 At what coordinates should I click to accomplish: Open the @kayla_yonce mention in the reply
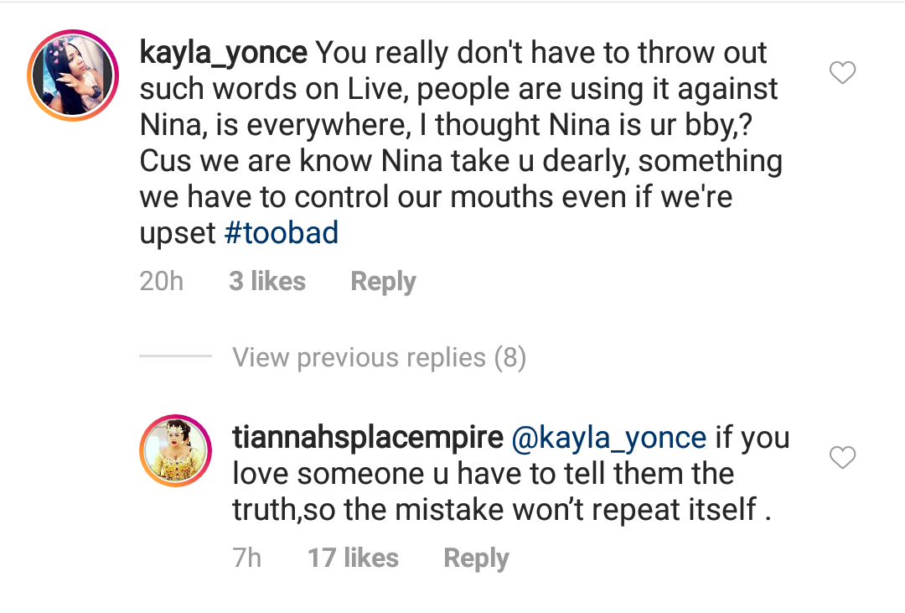point(608,437)
